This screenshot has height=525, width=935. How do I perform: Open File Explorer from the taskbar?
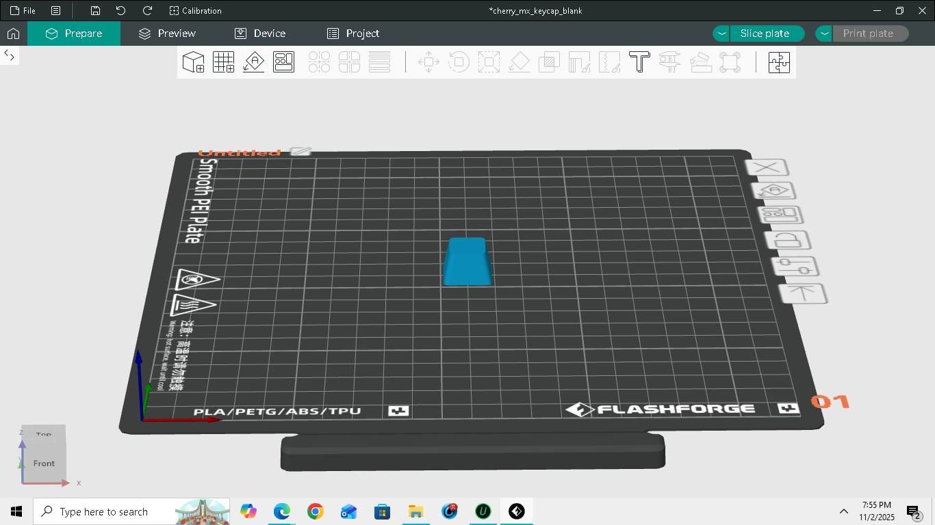[415, 511]
